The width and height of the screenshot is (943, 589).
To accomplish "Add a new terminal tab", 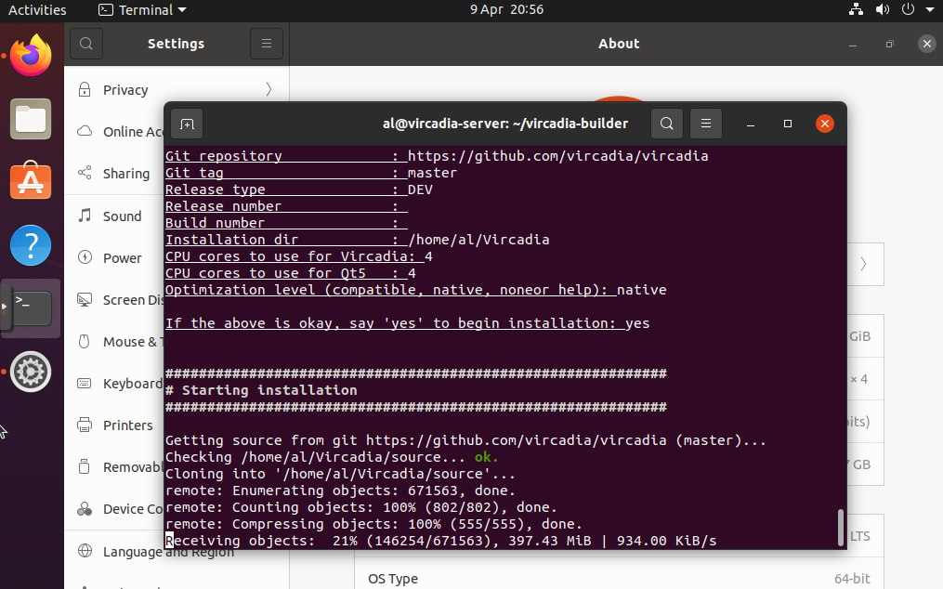I will (187, 124).
